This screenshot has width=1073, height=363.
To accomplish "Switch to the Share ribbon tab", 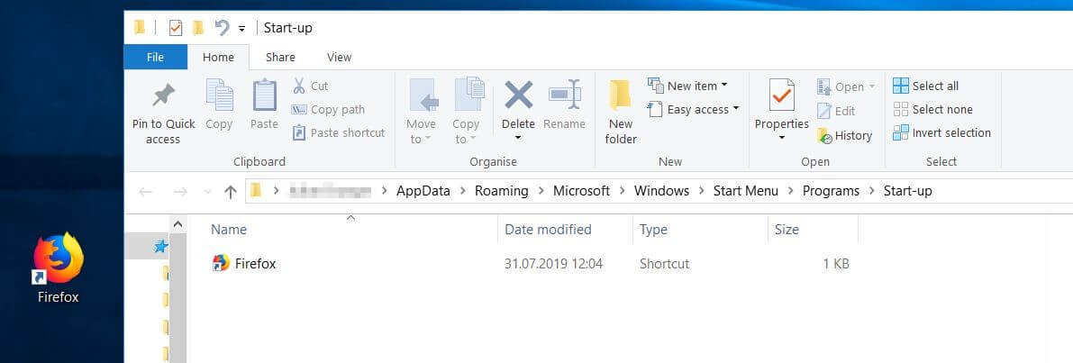I will pos(280,58).
